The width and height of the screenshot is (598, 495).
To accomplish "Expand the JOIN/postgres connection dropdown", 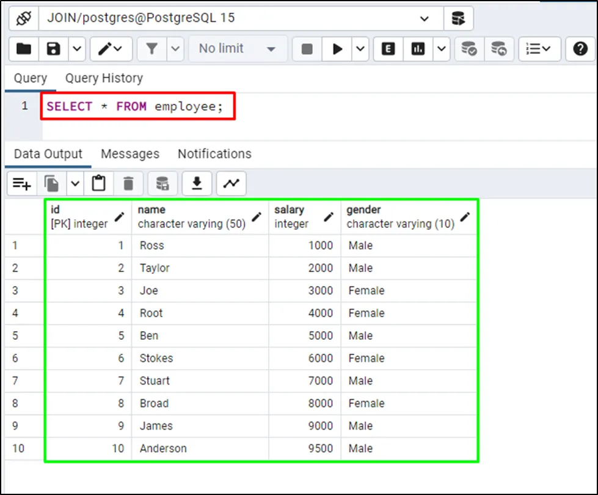I will click(x=424, y=18).
